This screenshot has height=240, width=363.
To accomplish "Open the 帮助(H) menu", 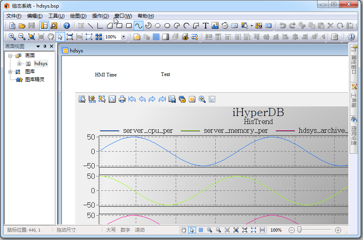I will click(146, 16).
